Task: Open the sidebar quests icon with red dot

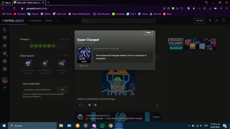Action: (x=5, y=53)
